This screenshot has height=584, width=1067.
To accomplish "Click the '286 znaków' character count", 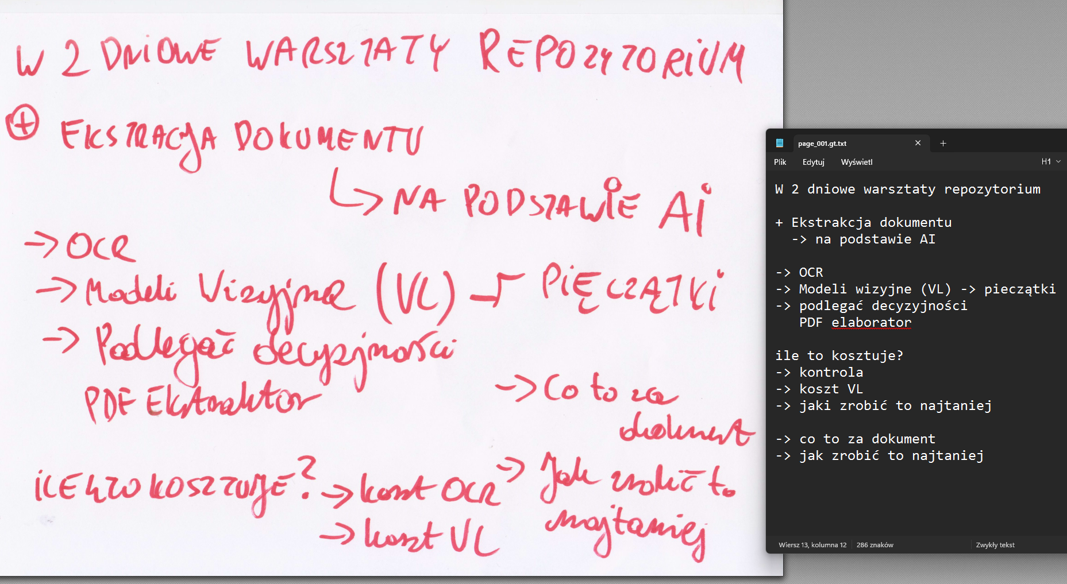I will click(x=875, y=545).
